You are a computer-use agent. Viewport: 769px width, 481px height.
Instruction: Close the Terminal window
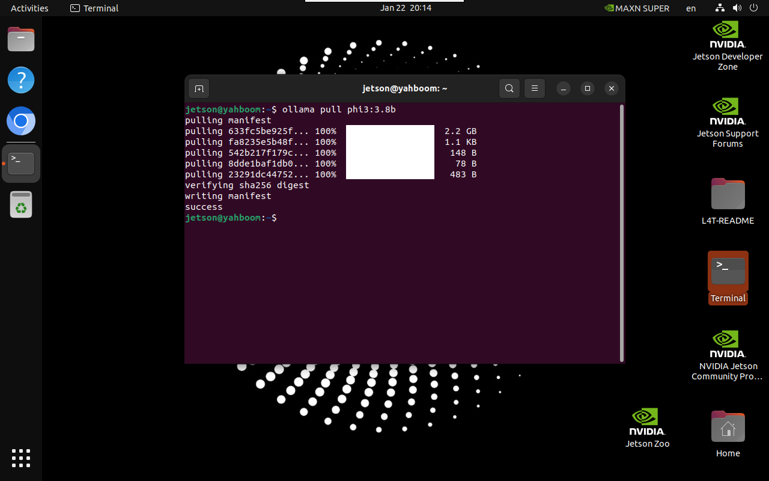click(x=611, y=88)
